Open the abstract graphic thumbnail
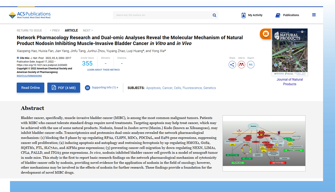The height and width of the screenshot is (192, 335). 264,141
